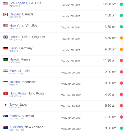Click the green status dot for Auckland
Image resolution: width=124 pixels, height=134 pixels.
point(121,128)
